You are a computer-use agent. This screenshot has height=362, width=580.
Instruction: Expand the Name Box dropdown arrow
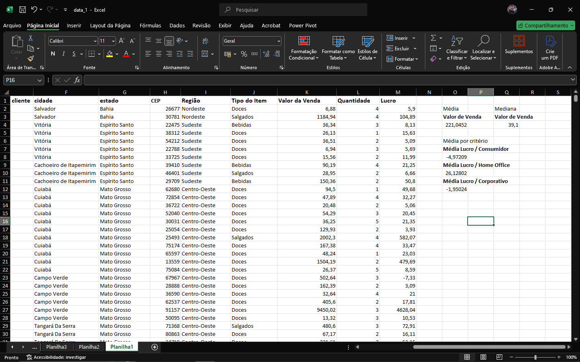39,80
